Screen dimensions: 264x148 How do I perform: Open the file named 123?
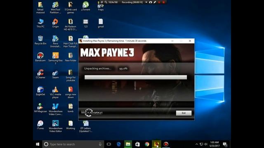point(85,23)
